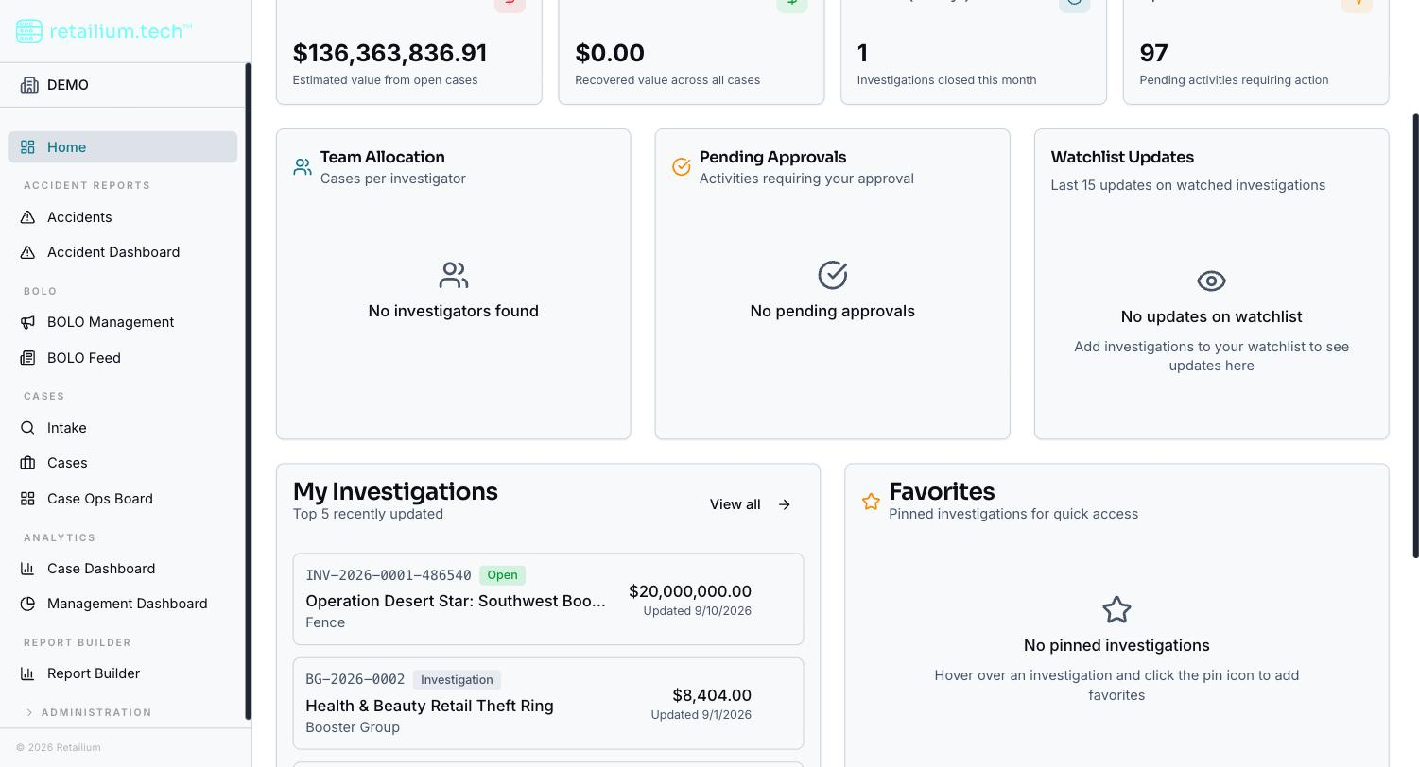This screenshot has height=767, width=1419.
Task: Open Case Dashboard analytics
Action: click(x=123, y=569)
